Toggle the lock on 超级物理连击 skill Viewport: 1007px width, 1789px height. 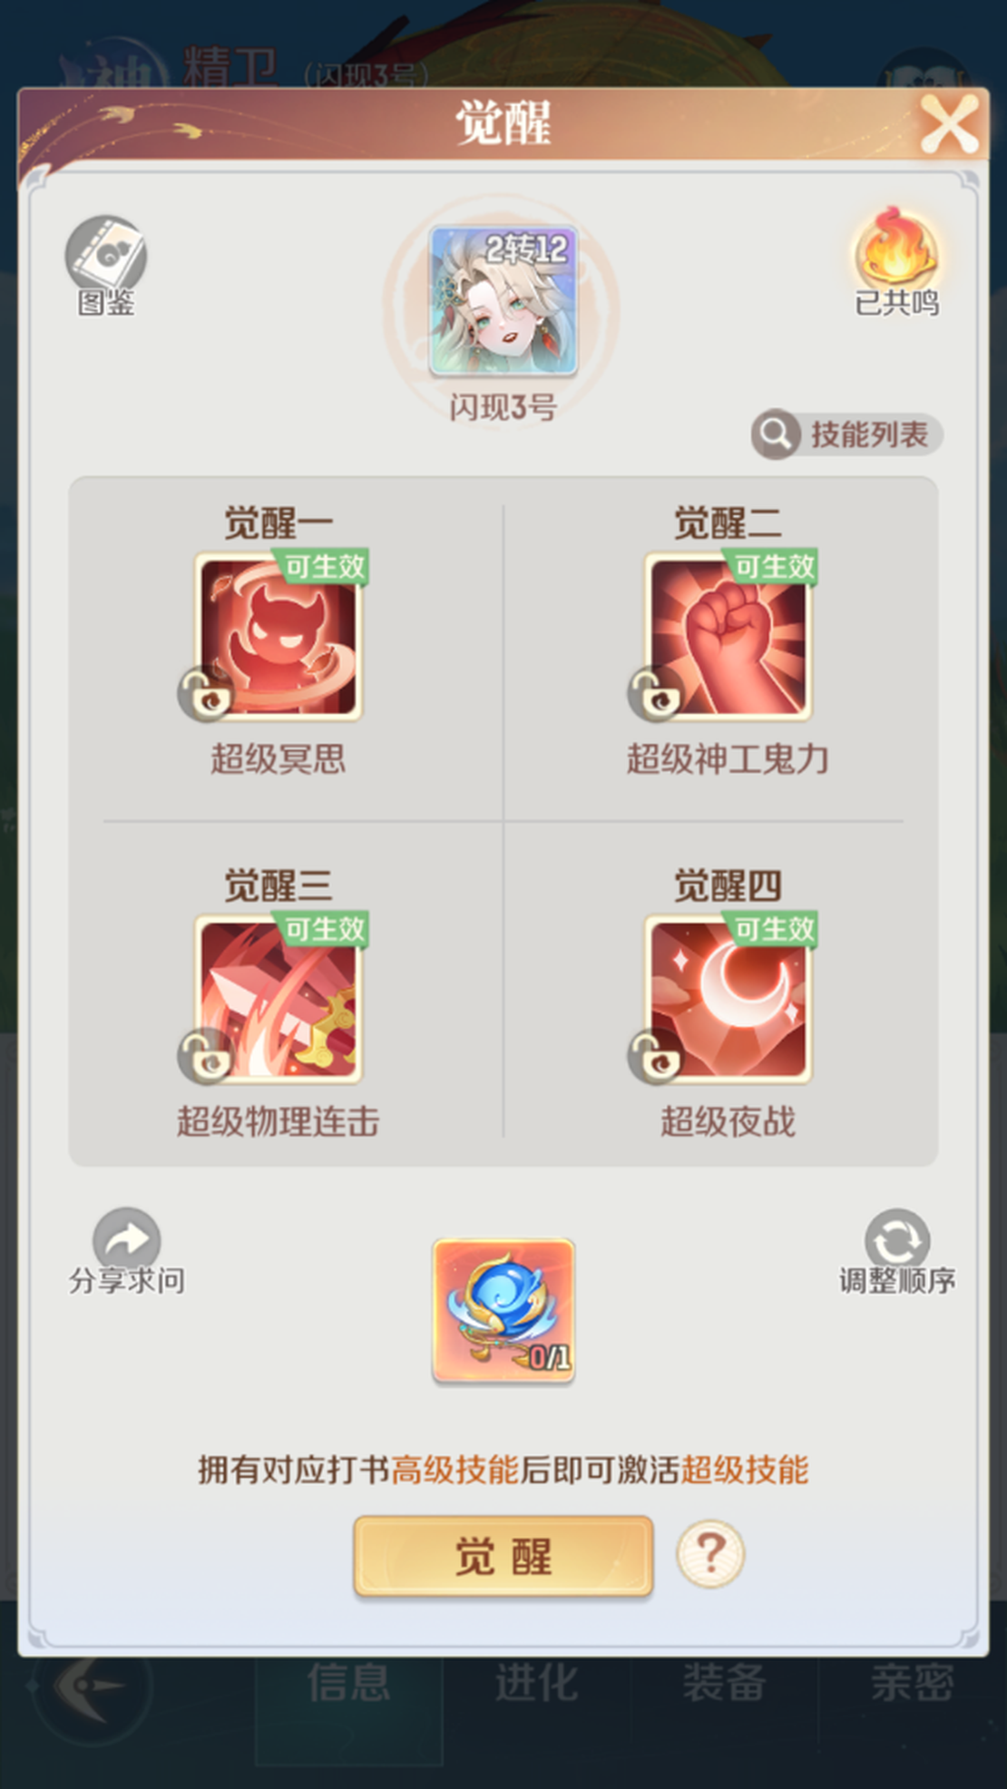(205, 1057)
